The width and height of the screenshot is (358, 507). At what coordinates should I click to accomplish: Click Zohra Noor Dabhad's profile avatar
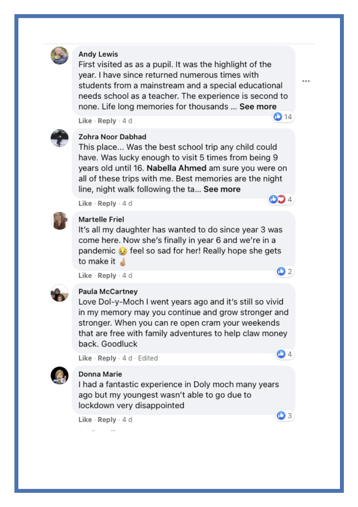60,138
